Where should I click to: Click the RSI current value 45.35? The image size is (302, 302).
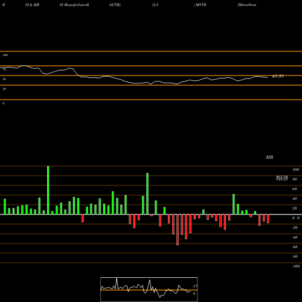click(x=278, y=76)
